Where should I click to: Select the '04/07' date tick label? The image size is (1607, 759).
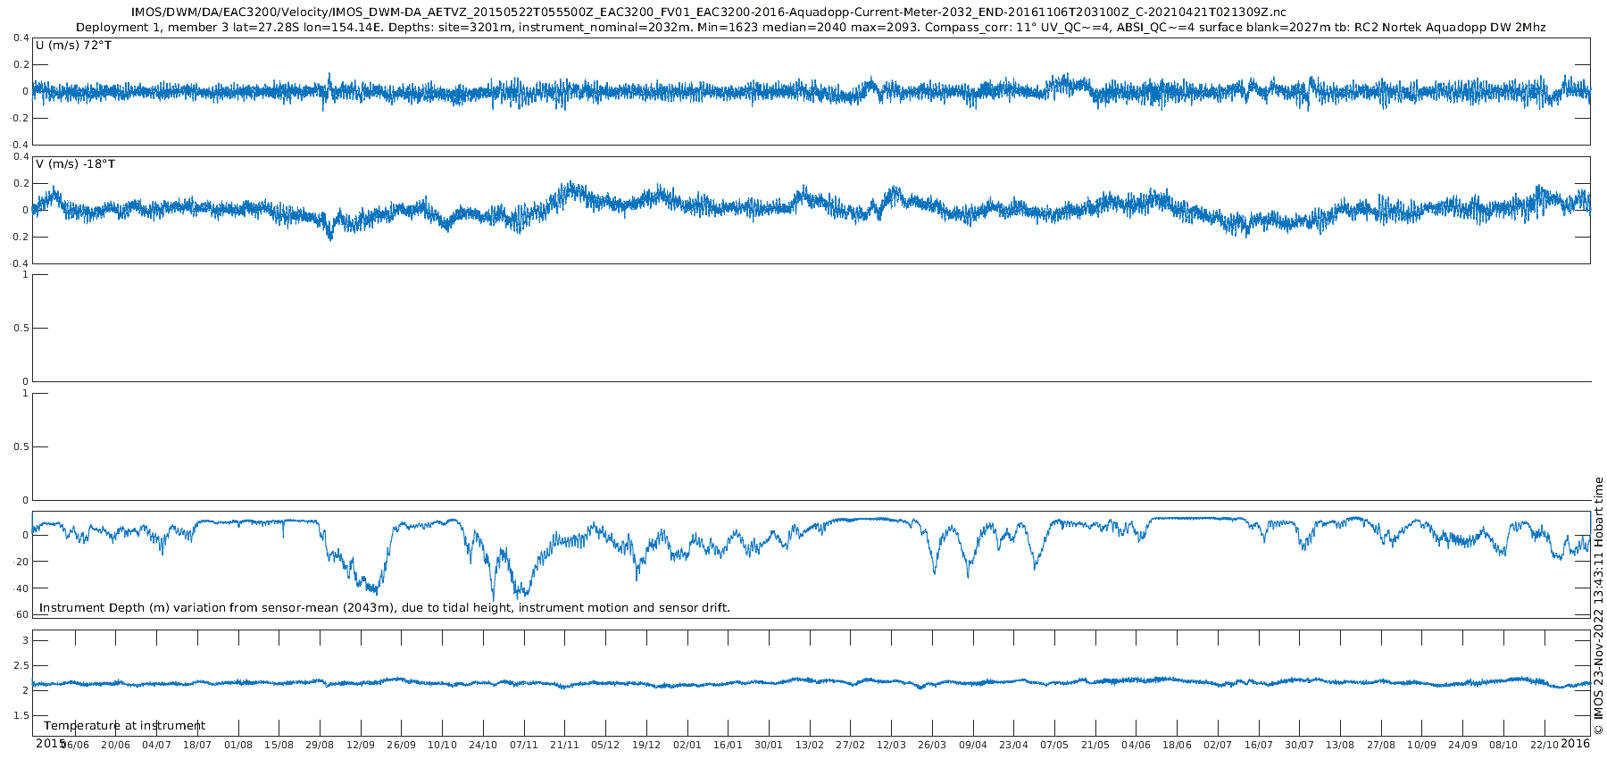click(x=156, y=745)
